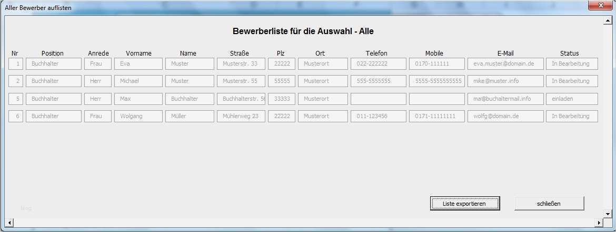The width and height of the screenshot is (616, 232).
Task: Click the Status field in Wolgang's row
Action: coord(572,116)
